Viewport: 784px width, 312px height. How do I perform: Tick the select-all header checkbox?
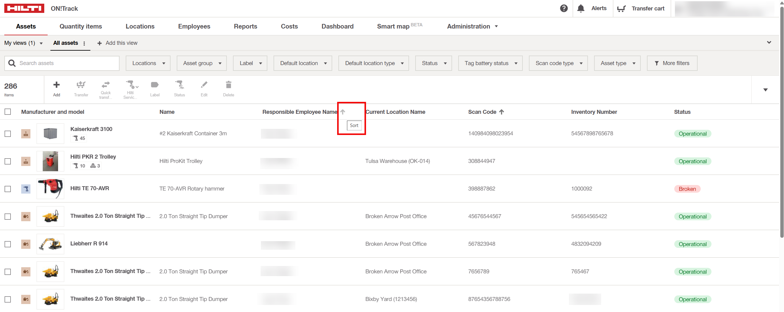point(8,112)
